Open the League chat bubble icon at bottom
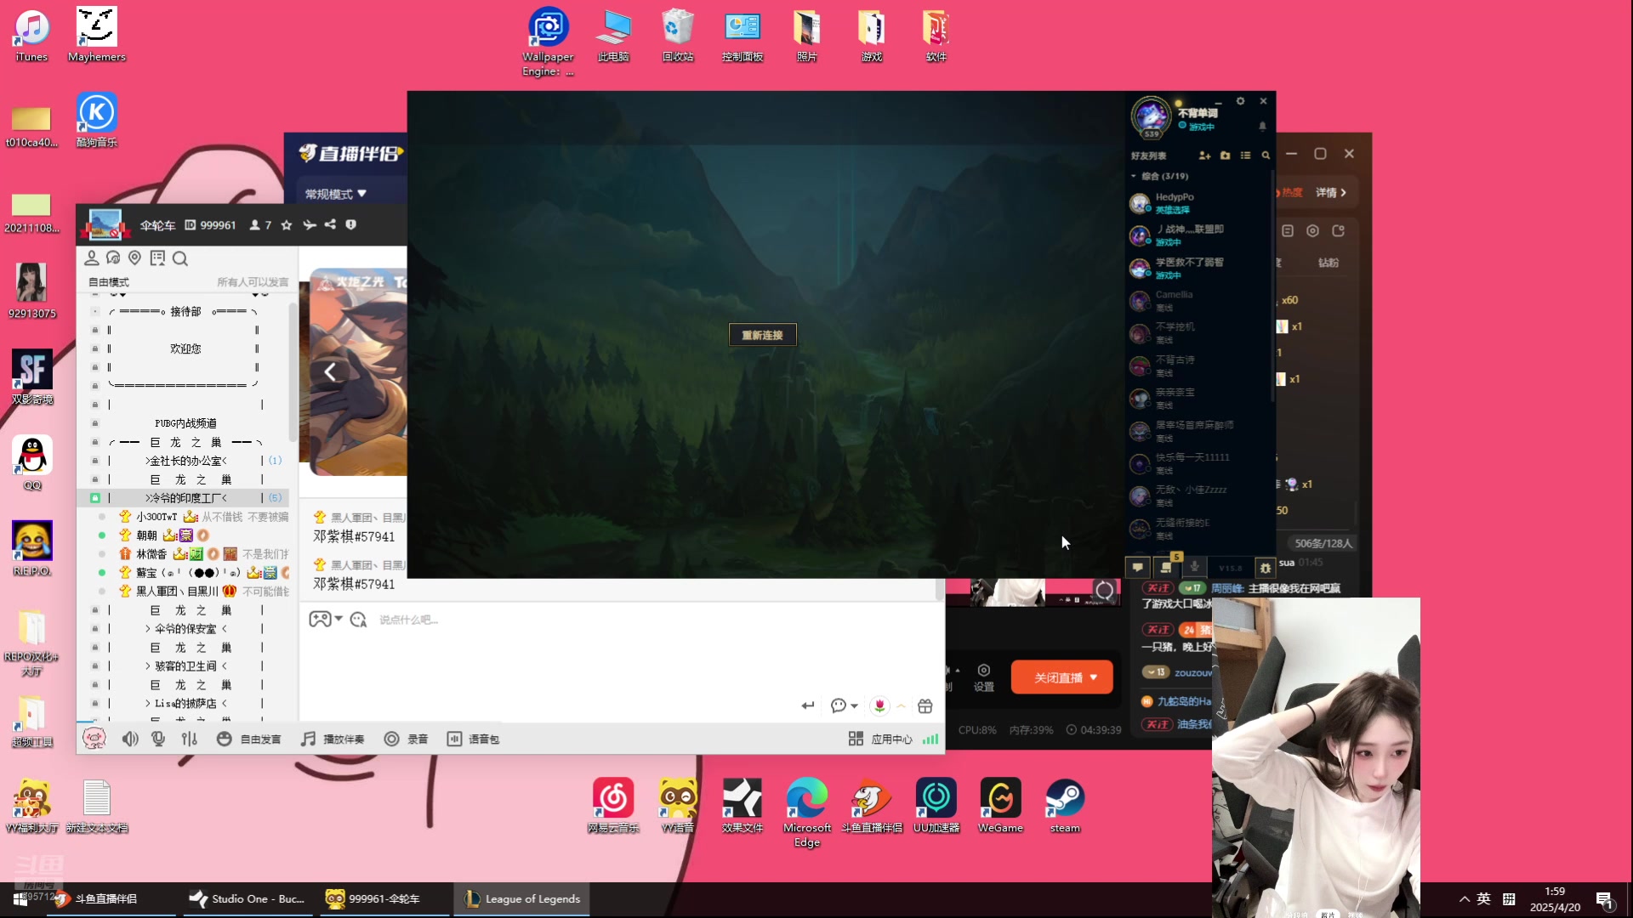The image size is (1633, 918). click(x=1137, y=567)
